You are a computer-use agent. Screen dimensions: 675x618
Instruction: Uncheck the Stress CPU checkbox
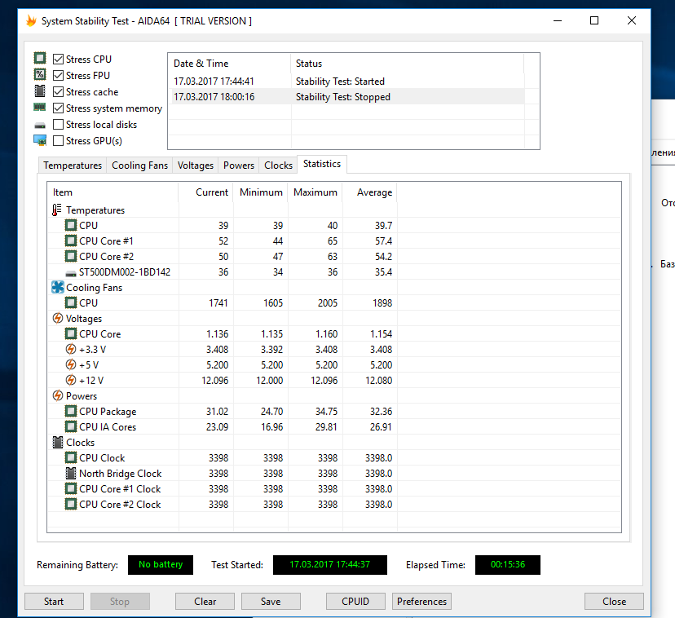58,59
